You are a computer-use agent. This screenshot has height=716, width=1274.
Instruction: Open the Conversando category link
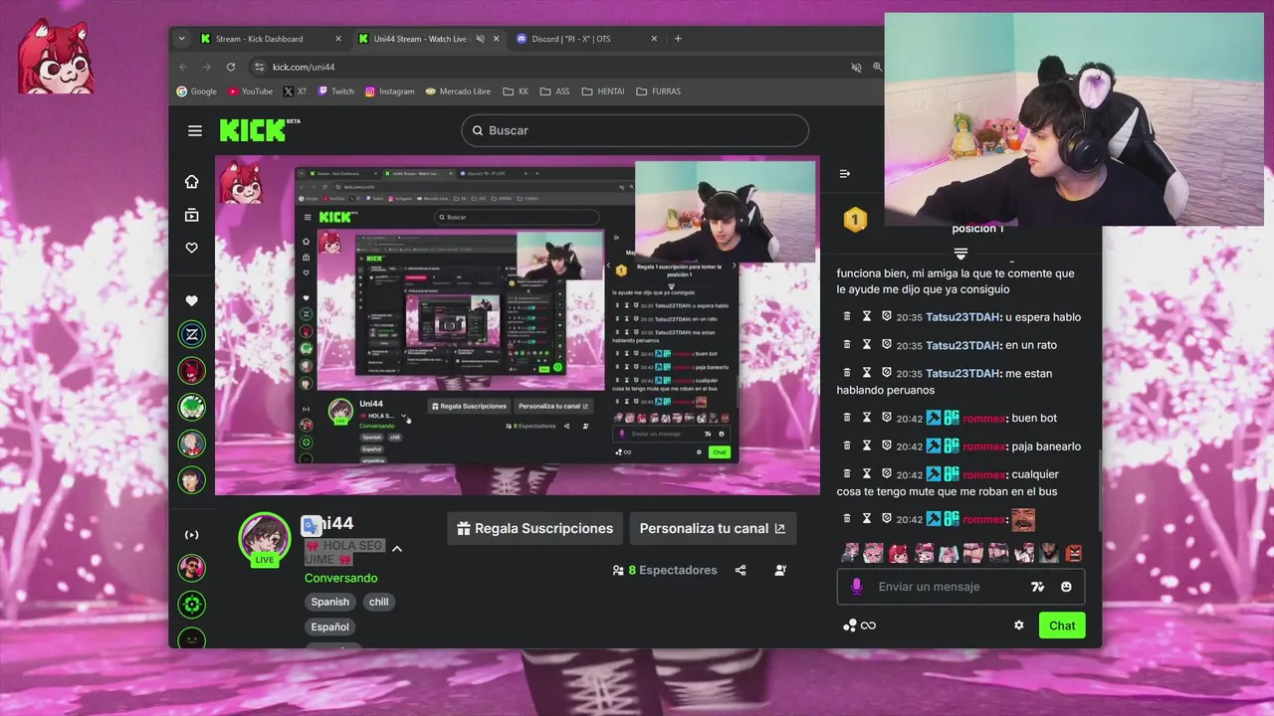coord(341,578)
